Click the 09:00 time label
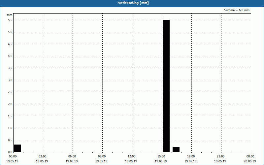This screenshot has height=165, width=264. pyautogui.click(x=102, y=156)
